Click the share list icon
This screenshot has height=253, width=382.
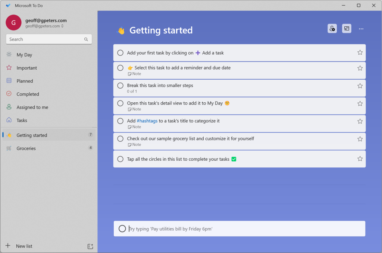332,29
